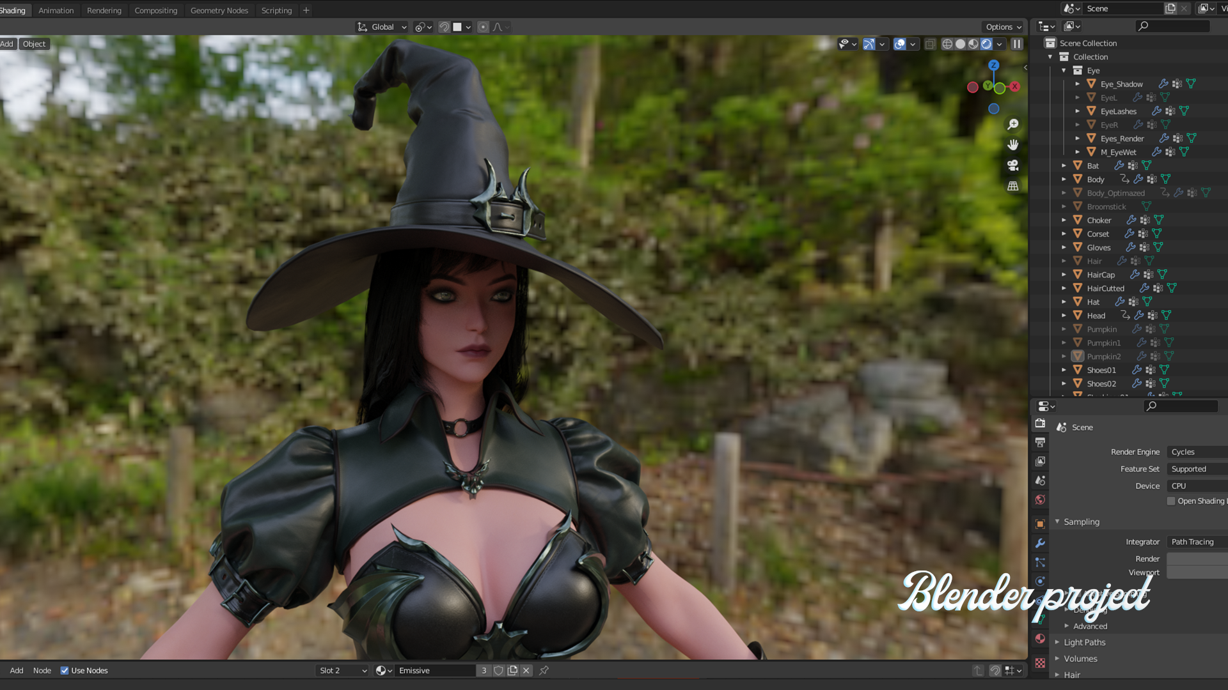Click the zoom viewport magnifier icon
1228x690 pixels.
pyautogui.click(x=1013, y=125)
